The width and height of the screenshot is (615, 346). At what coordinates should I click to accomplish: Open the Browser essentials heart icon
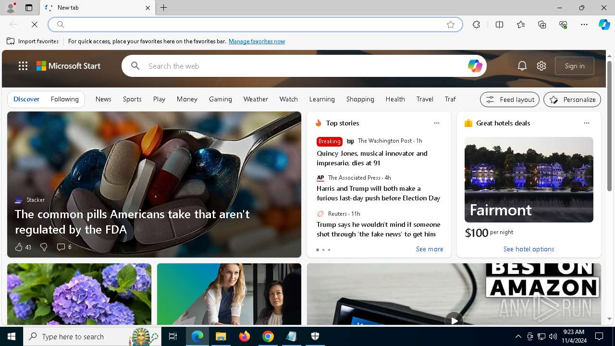click(563, 25)
